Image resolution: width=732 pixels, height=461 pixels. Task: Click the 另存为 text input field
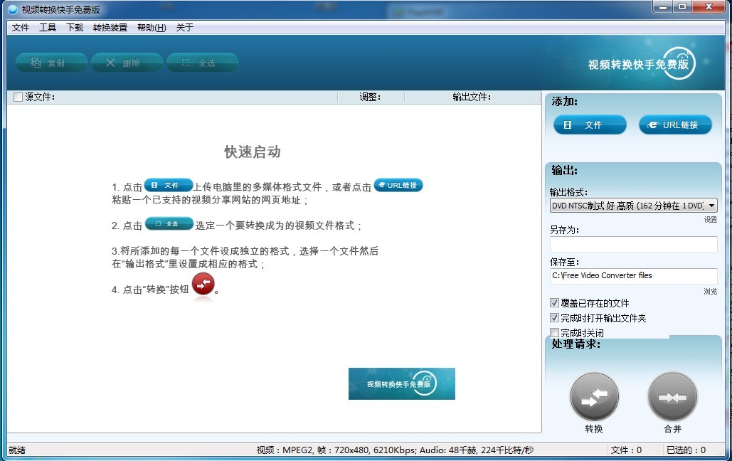tap(633, 245)
